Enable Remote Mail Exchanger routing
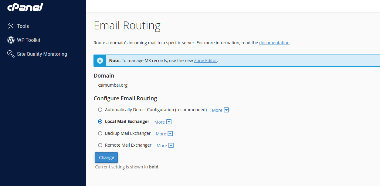The height and width of the screenshot is (186, 380). coord(100,145)
